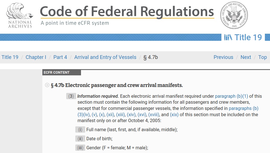Follow the (xviii) paragraph link

tap(154, 115)
